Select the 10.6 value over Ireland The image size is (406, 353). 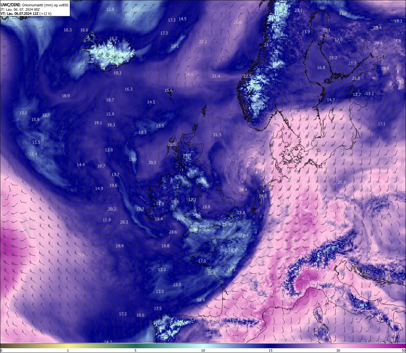coord(175,201)
